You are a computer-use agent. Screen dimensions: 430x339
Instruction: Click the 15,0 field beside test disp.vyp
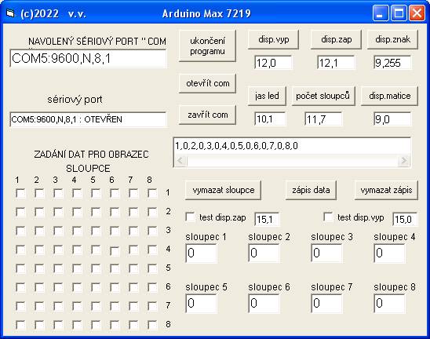click(405, 219)
